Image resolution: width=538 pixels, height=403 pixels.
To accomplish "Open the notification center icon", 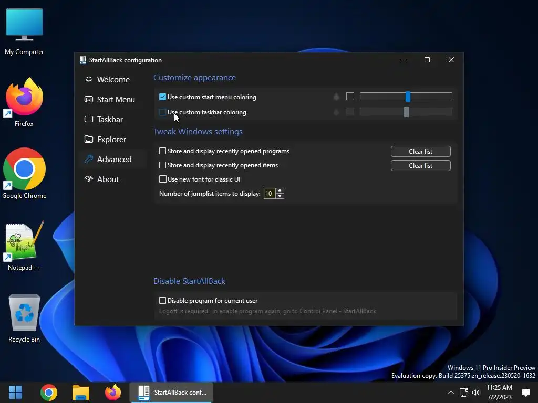I will tap(525, 393).
